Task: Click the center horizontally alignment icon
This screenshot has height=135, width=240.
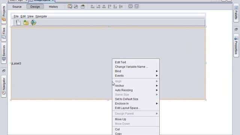Action: click(x=104, y=6)
